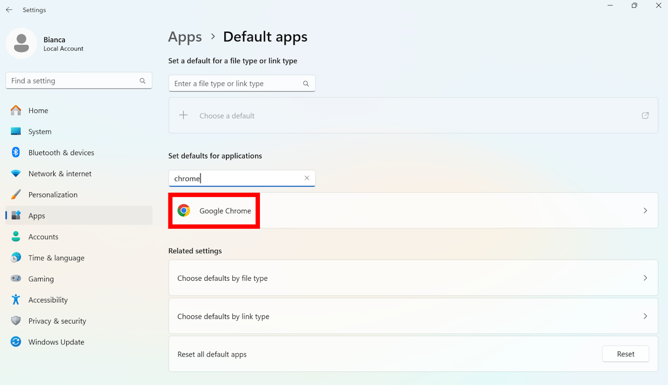This screenshot has width=668, height=385.
Task: Click the file type search magnifier icon
Action: pos(306,83)
